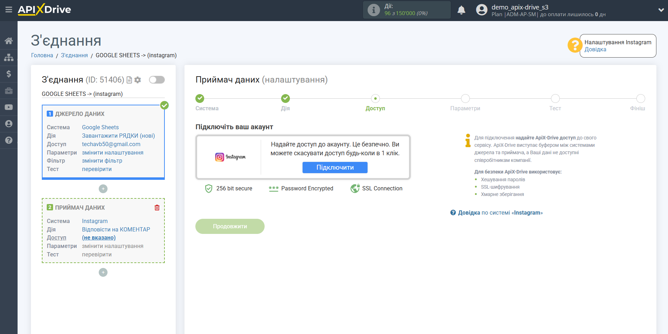
Task: Open the home sidebar icon
Action: coord(9,41)
